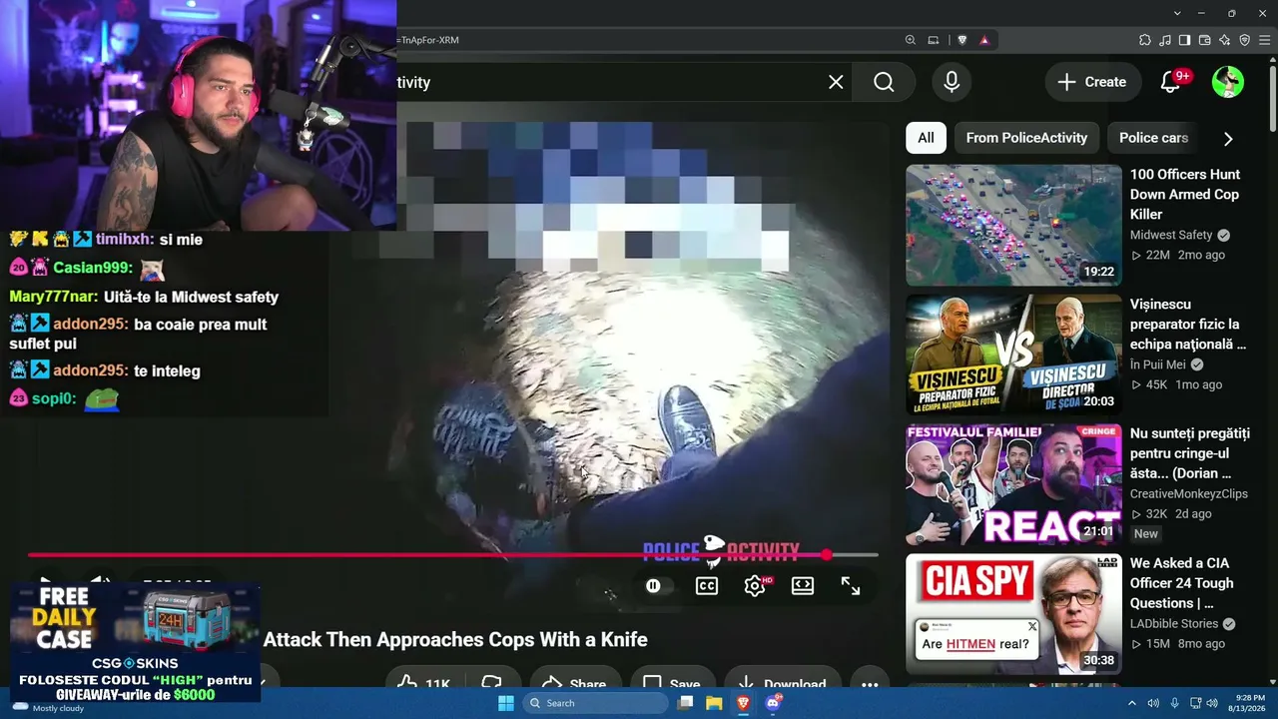Click the video title ending 'Cops With a Knife'
1278x719 pixels.
tap(455, 640)
